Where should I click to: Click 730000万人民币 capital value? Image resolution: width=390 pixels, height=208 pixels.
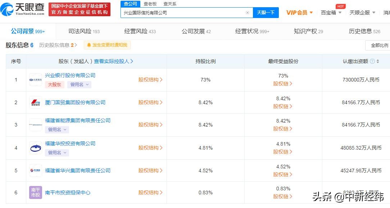pyautogui.click(x=361, y=80)
